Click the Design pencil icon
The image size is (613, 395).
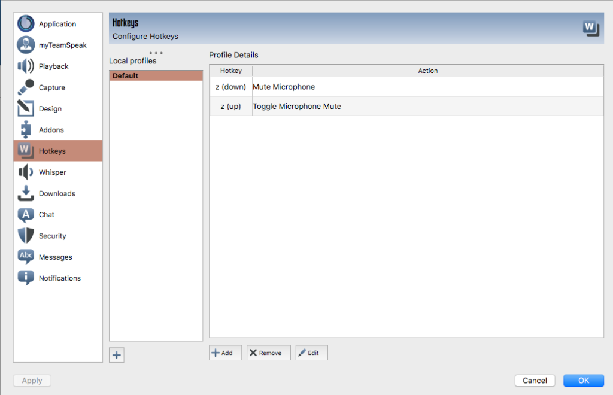click(x=26, y=108)
